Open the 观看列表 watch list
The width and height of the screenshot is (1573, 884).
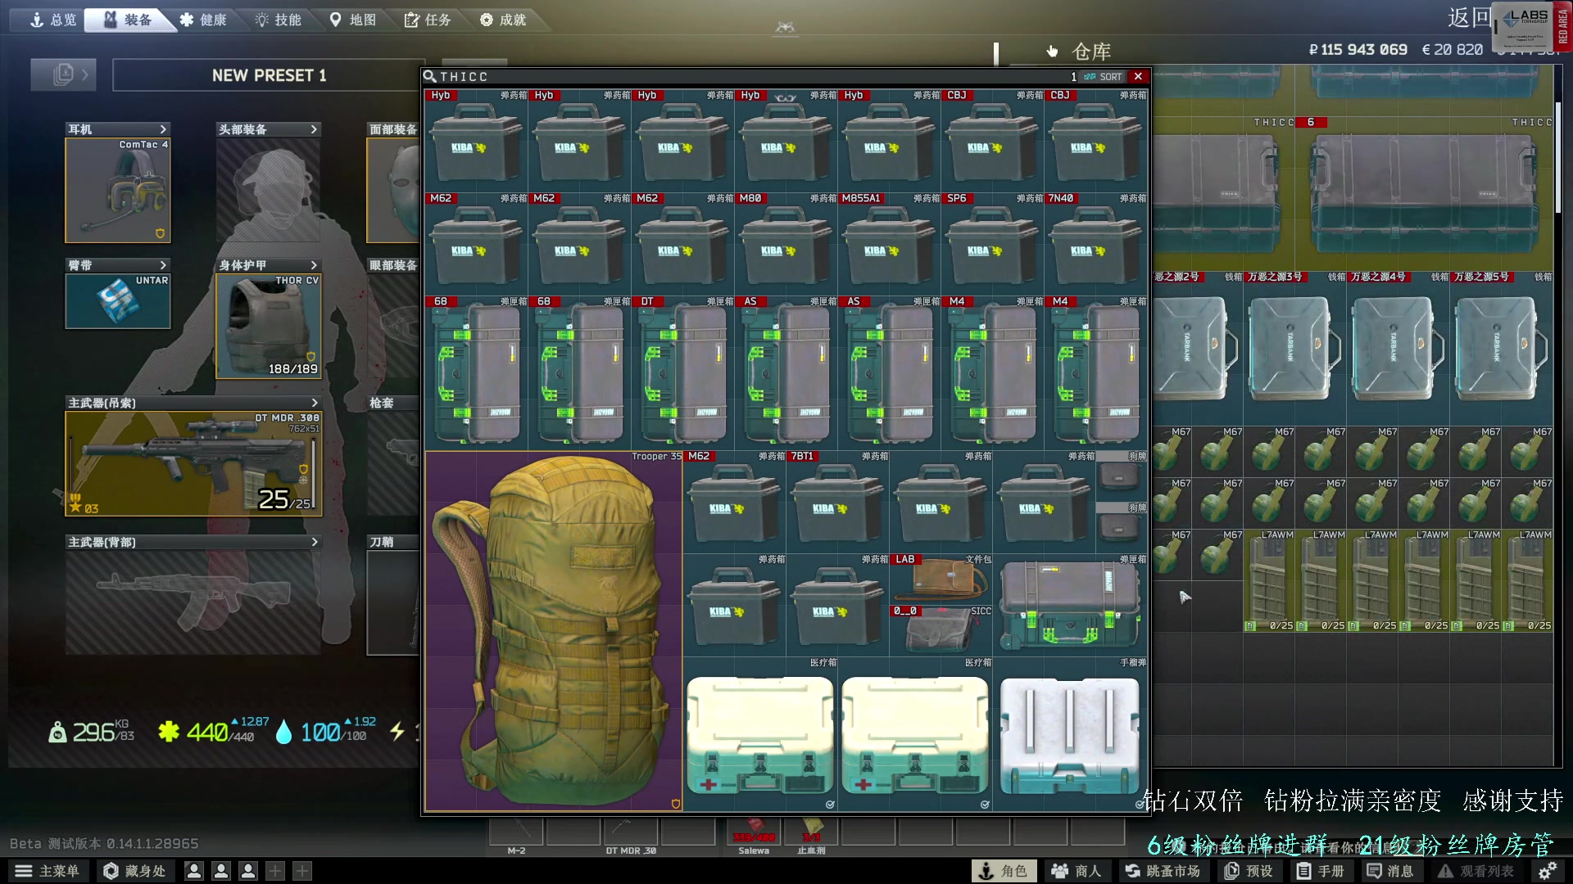click(x=1476, y=871)
